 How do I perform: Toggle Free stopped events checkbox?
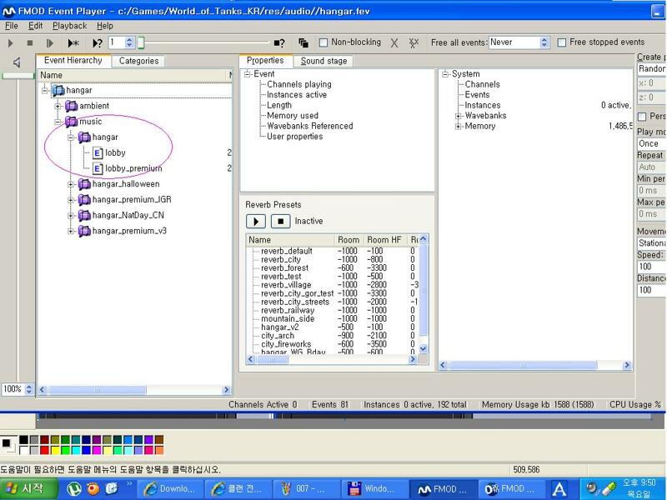coord(562,42)
